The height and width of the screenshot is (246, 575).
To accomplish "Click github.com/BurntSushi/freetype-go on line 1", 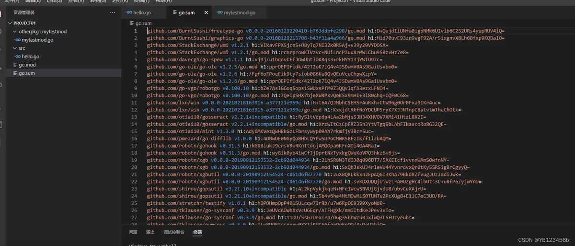I will point(195,31).
